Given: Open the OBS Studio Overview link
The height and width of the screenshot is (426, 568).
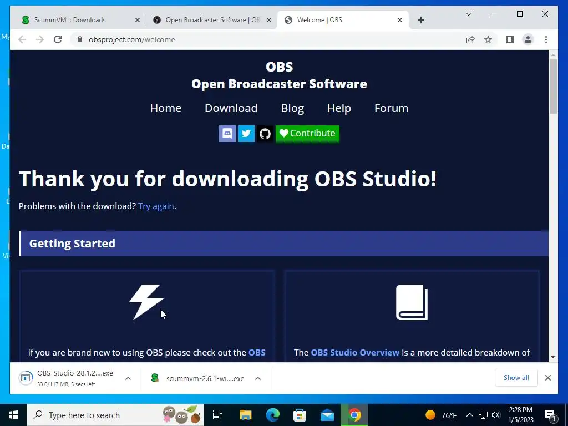Looking at the screenshot, I should click(355, 352).
